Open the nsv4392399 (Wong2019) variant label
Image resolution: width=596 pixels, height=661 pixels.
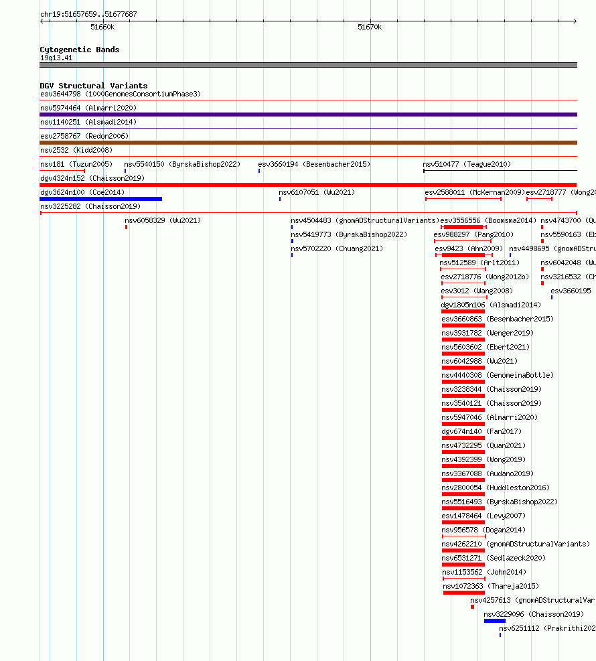[x=483, y=459]
